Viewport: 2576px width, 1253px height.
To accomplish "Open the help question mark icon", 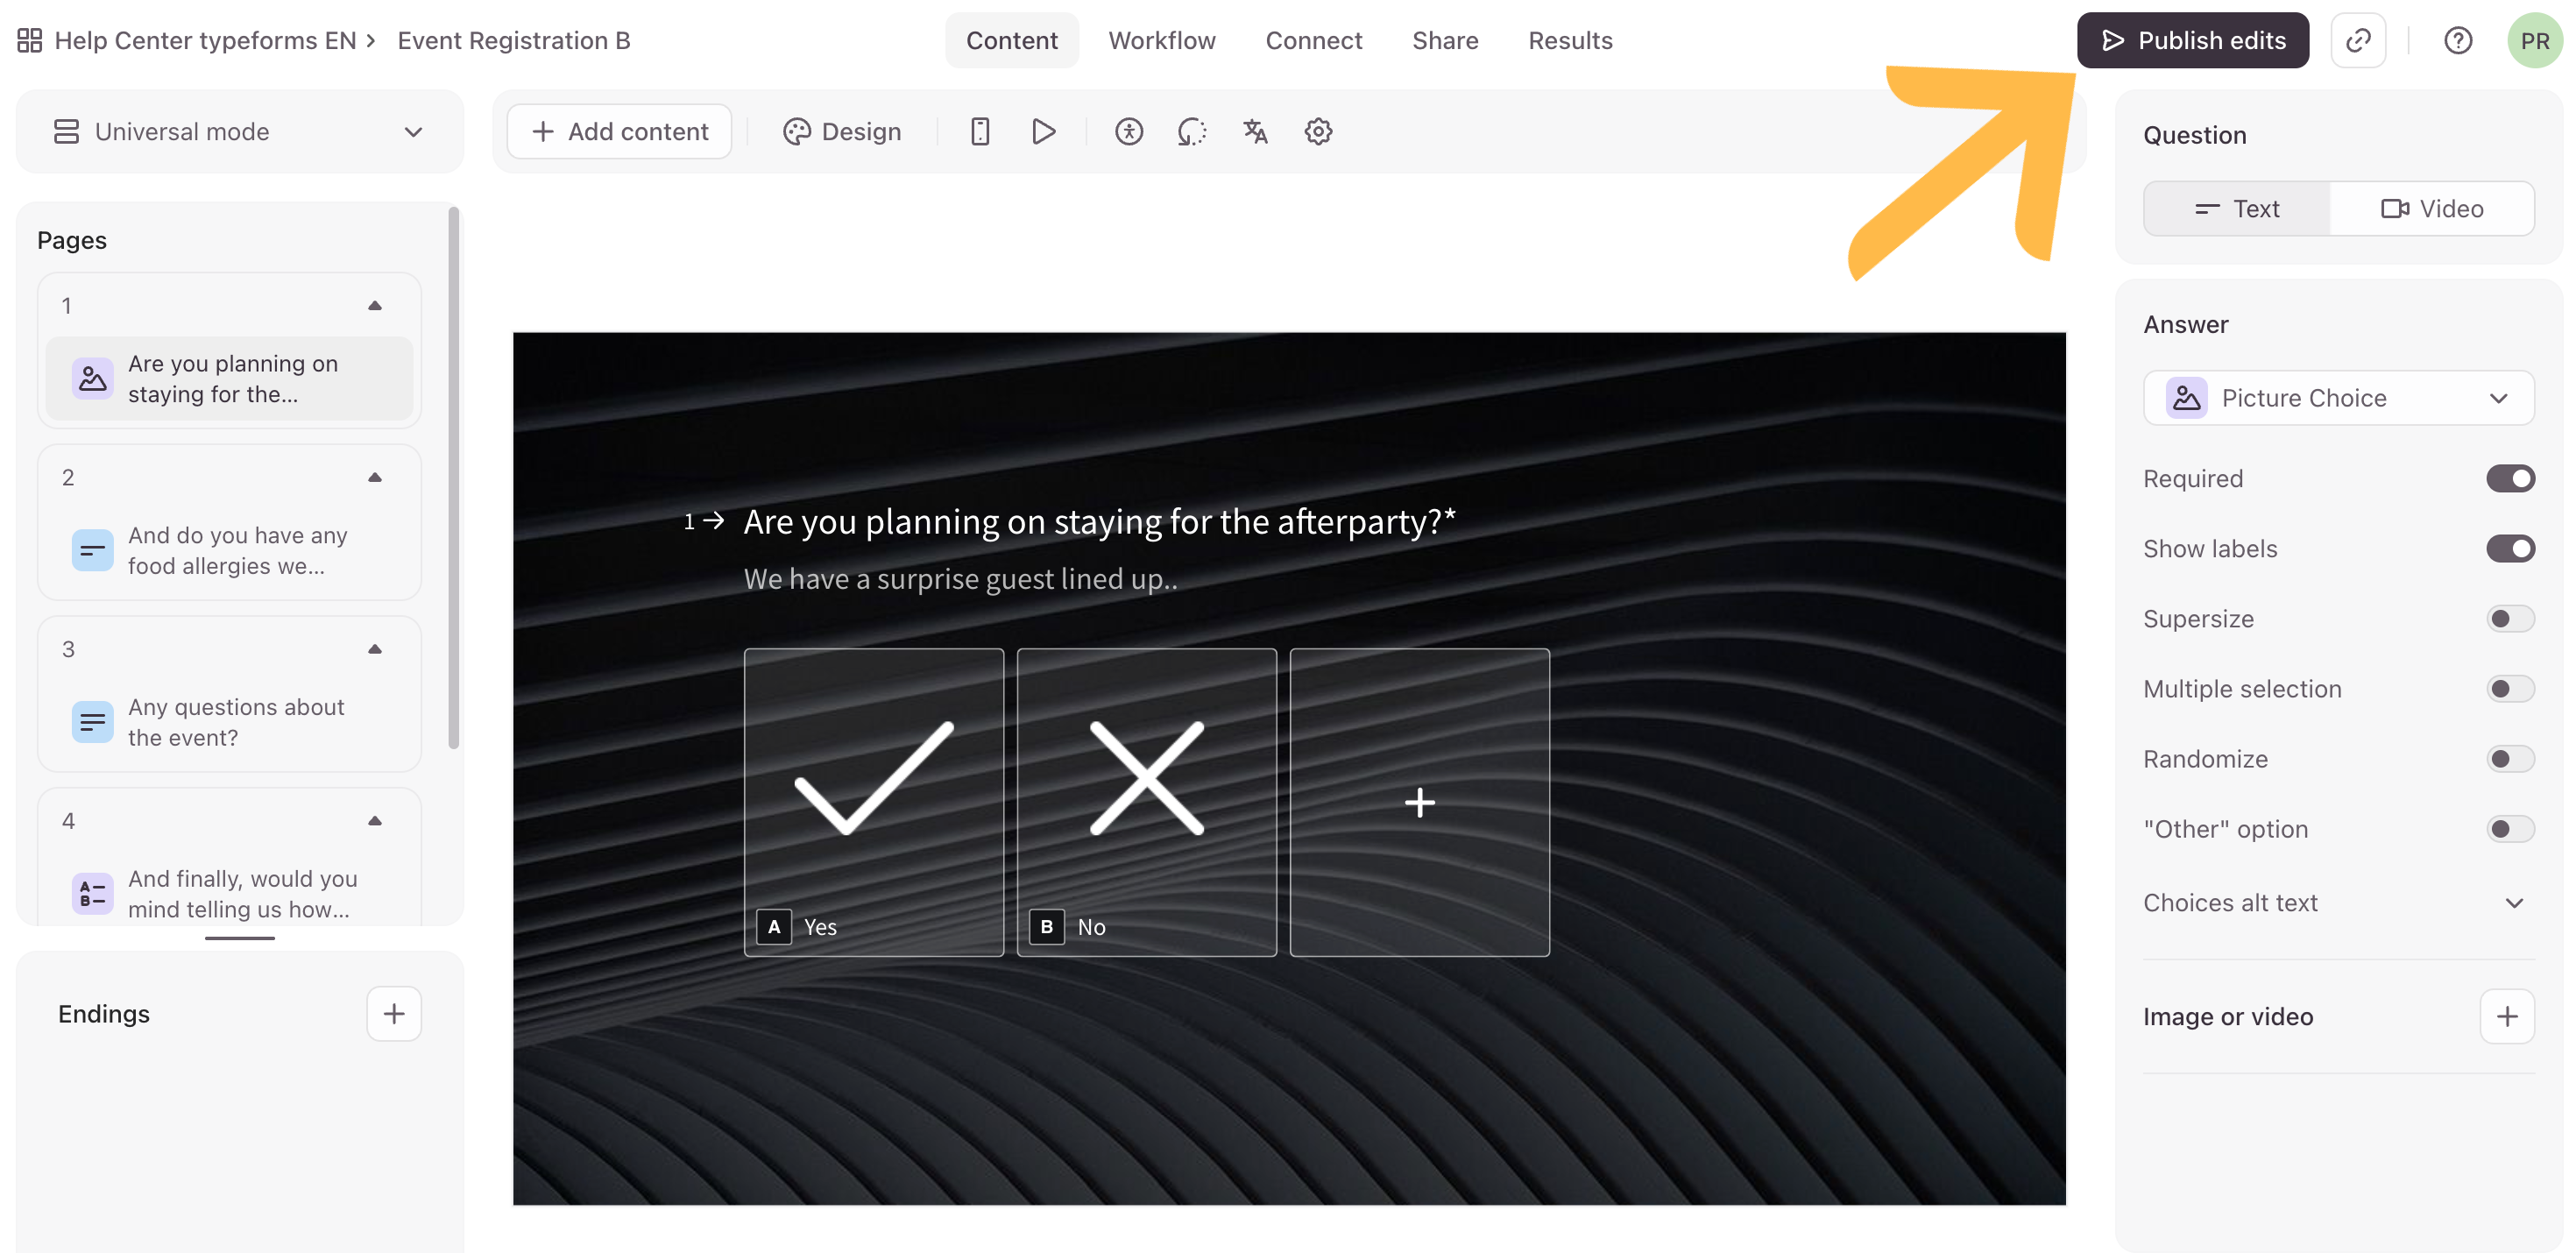I will point(2457,41).
